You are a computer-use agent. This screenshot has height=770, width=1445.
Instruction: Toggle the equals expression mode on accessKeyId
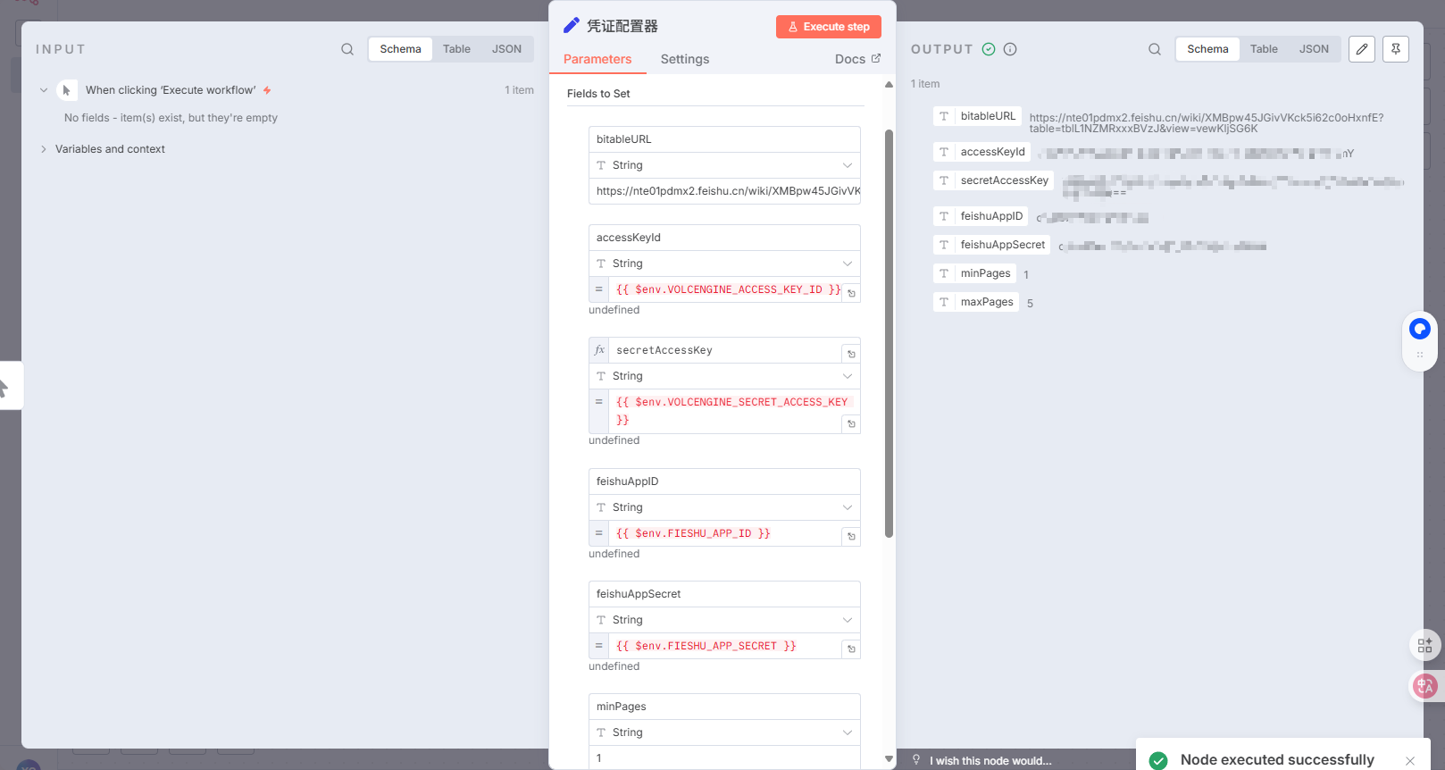[599, 289]
